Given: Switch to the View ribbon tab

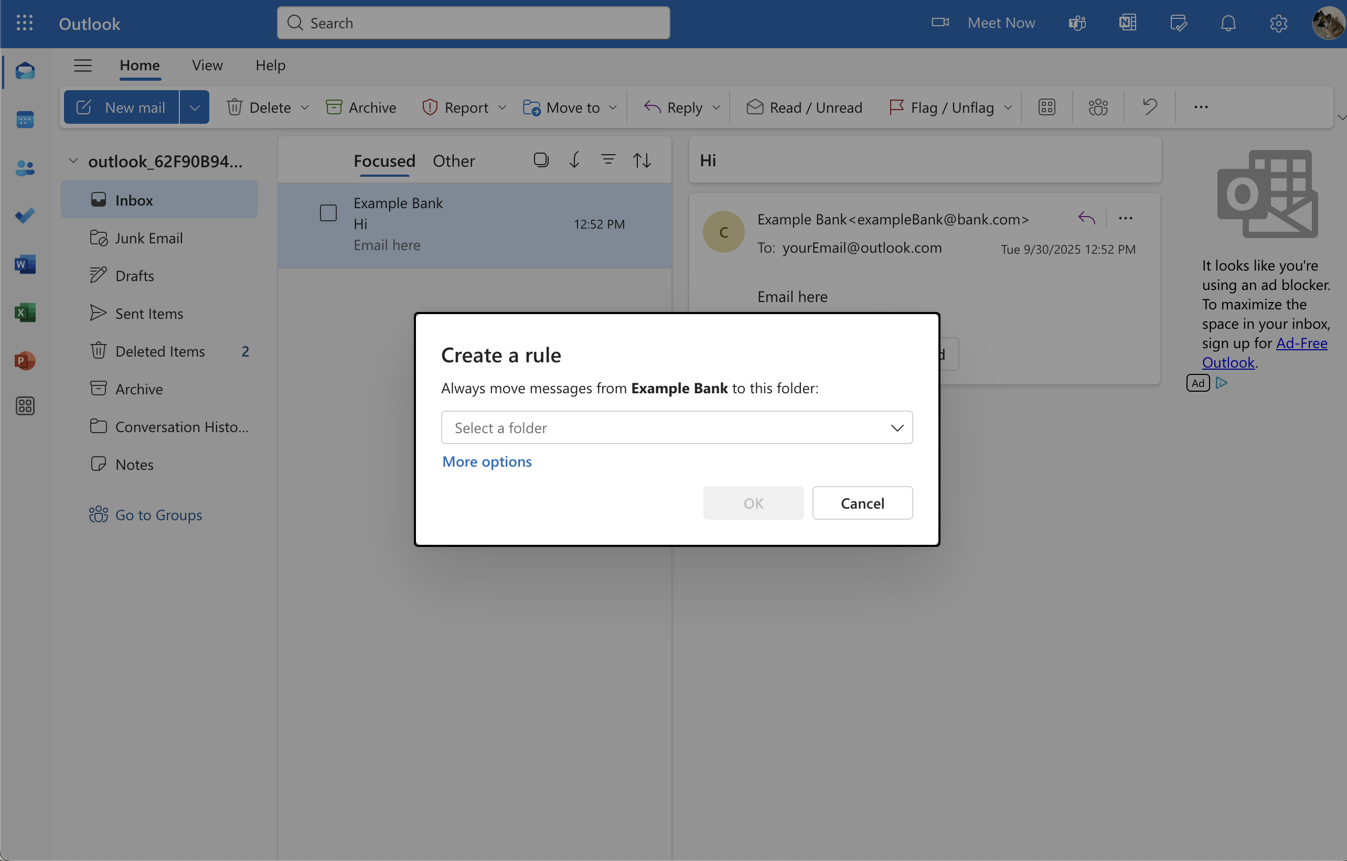Looking at the screenshot, I should [207, 66].
